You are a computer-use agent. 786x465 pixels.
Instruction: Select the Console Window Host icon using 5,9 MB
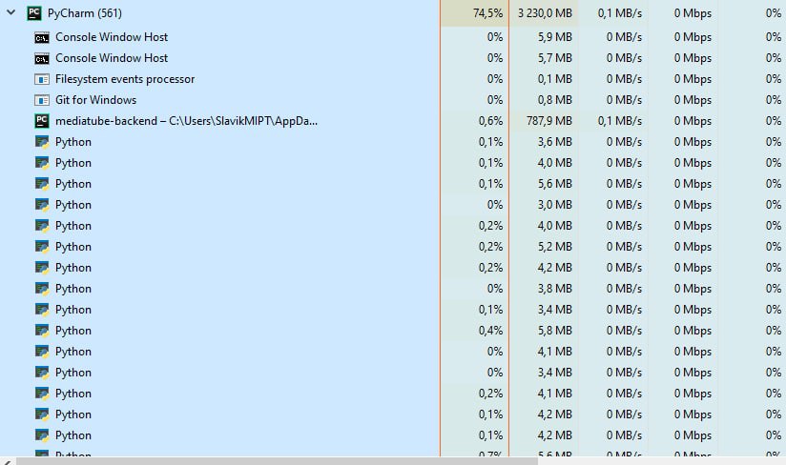(42, 37)
